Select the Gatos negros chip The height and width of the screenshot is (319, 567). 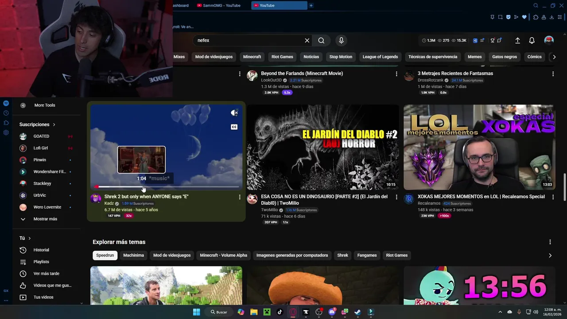click(505, 57)
